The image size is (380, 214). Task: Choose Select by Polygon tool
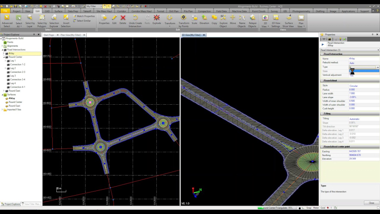[x=42, y=21]
